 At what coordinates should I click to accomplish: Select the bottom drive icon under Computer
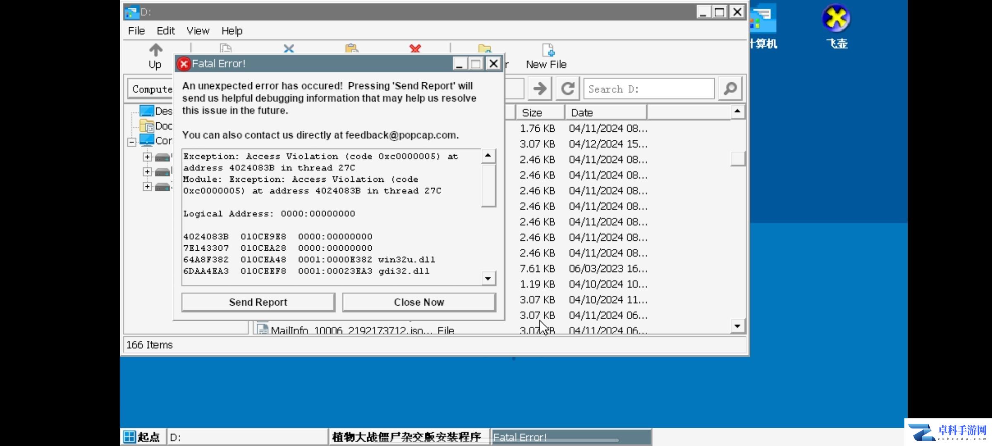coord(162,187)
